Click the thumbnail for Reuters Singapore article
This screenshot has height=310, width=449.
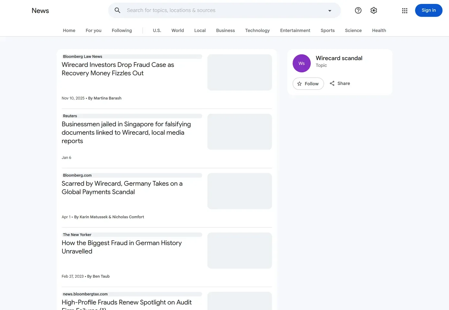(240, 132)
